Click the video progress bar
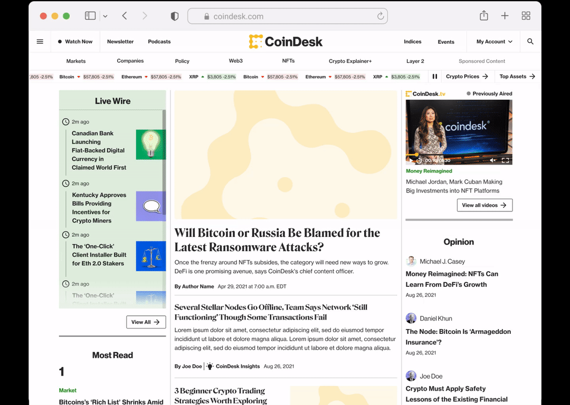The image size is (570, 405). pyautogui.click(x=459, y=155)
